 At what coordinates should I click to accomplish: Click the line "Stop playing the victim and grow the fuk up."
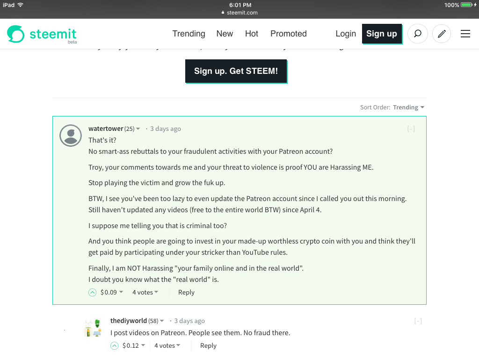coord(157,183)
